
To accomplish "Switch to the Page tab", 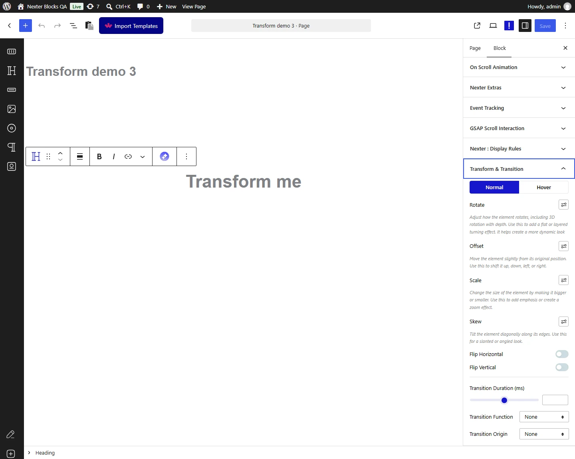I will (x=475, y=48).
